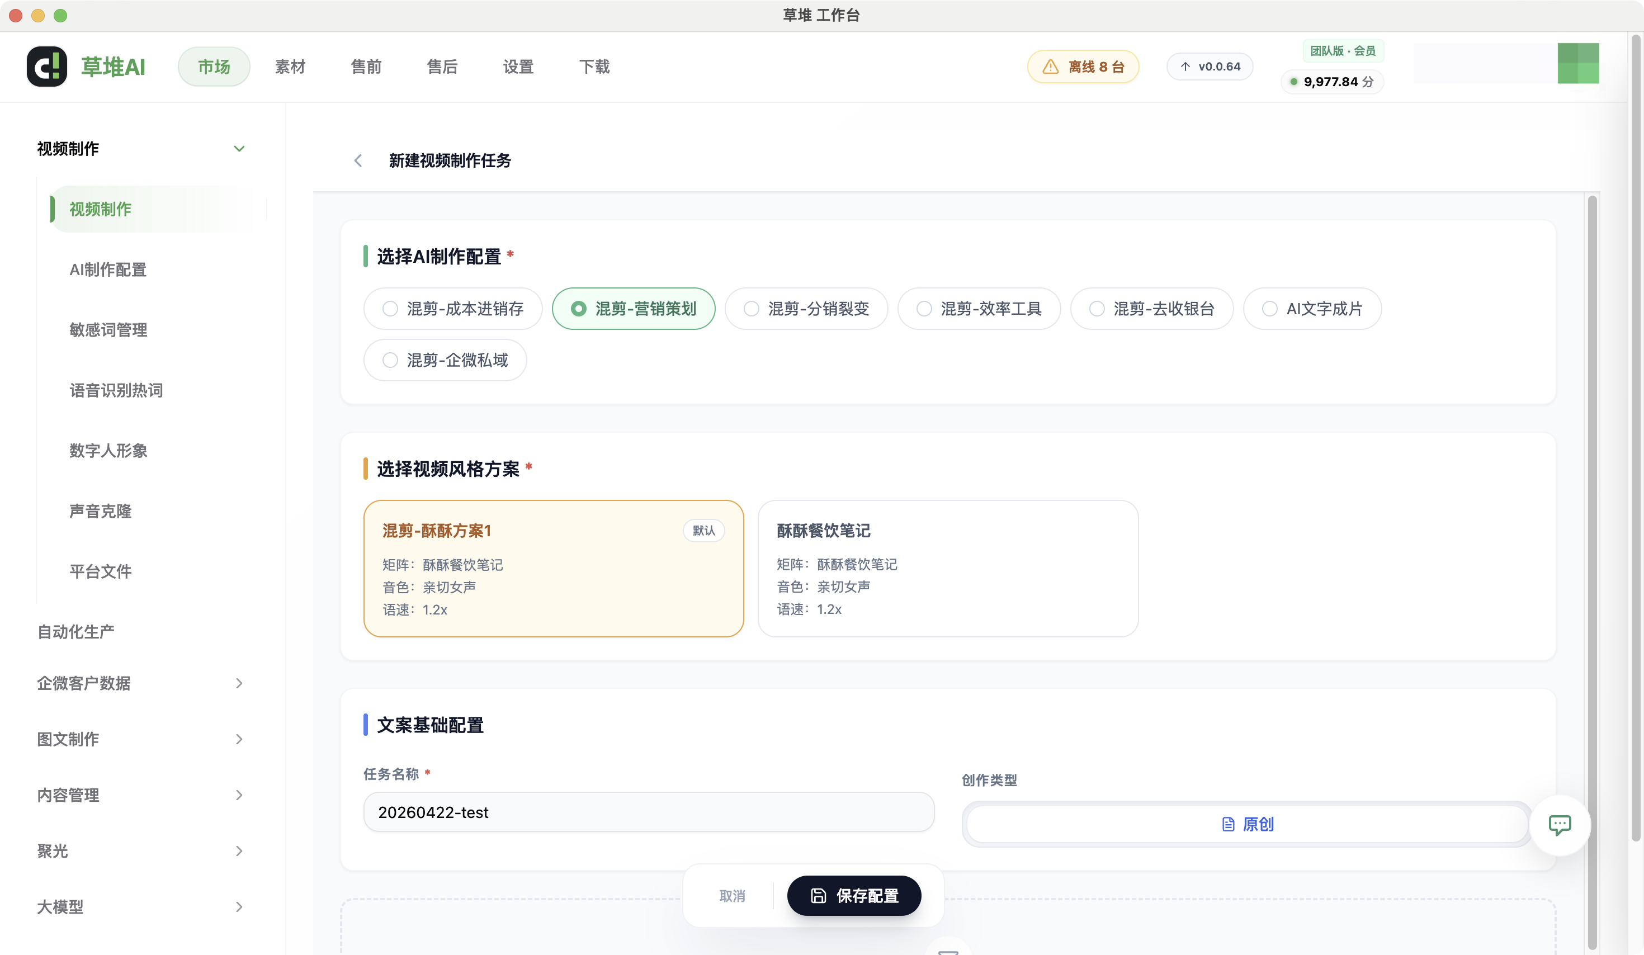
Task: Select 混剪-去收银台 radio option
Action: 1151,309
